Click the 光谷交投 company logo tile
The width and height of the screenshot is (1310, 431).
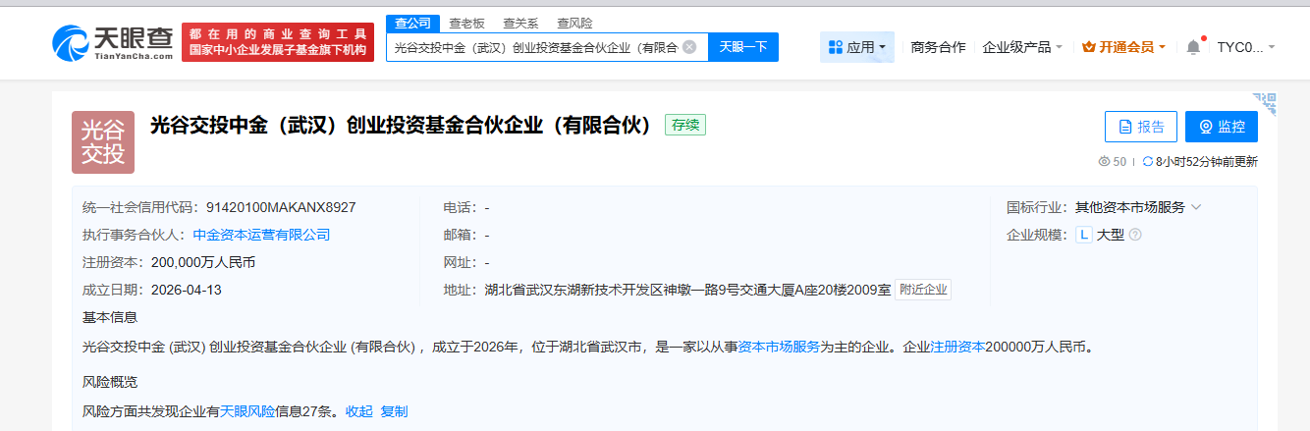(x=103, y=142)
